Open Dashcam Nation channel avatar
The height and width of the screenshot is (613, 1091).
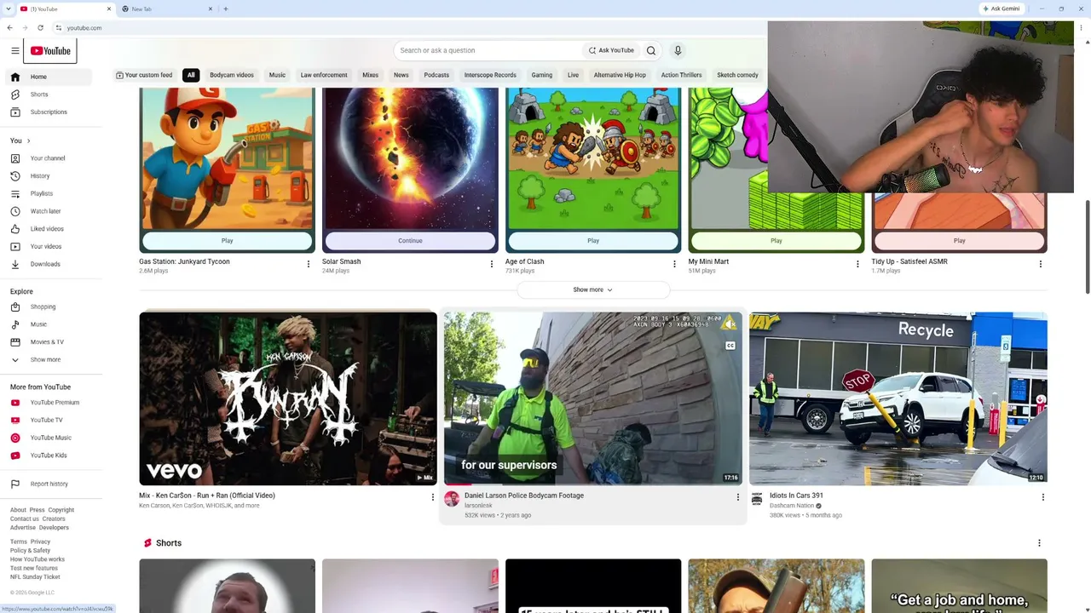757,500
